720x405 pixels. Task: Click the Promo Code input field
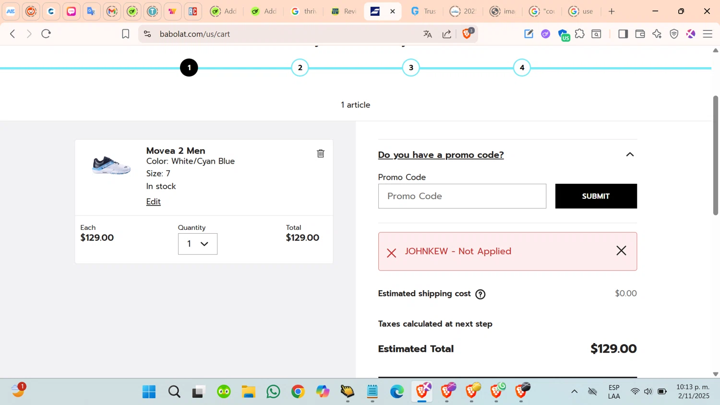pyautogui.click(x=462, y=196)
